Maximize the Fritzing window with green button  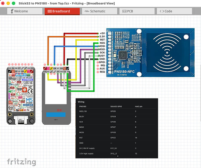click(x=13, y=3)
